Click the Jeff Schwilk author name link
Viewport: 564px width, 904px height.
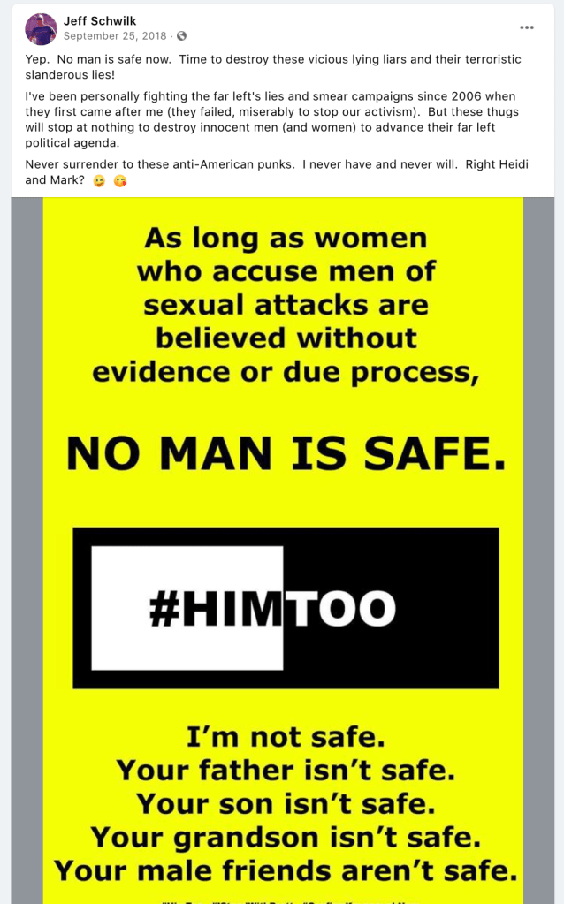100,20
